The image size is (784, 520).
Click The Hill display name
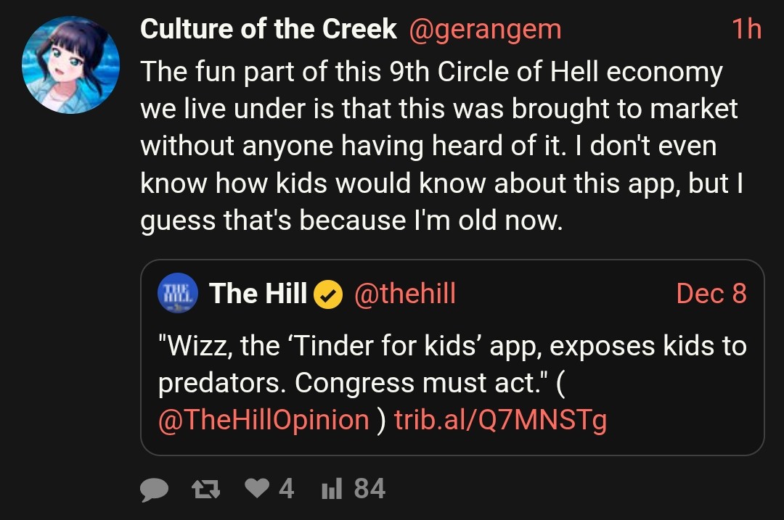pos(258,294)
